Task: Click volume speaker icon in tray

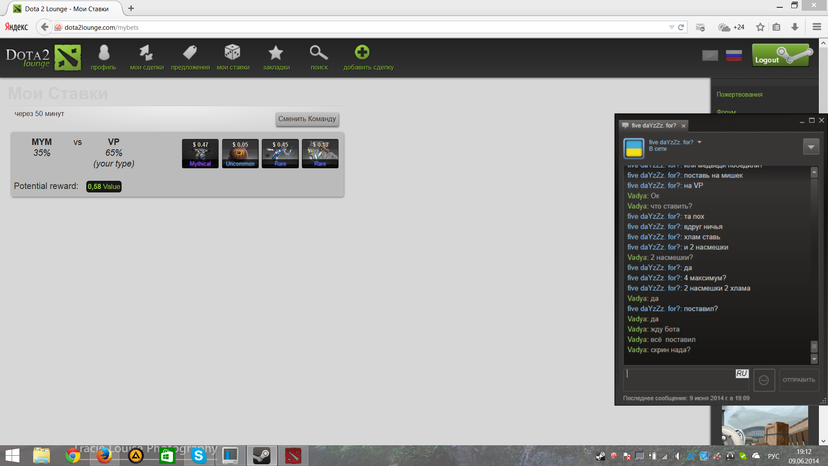Action: (x=678, y=456)
